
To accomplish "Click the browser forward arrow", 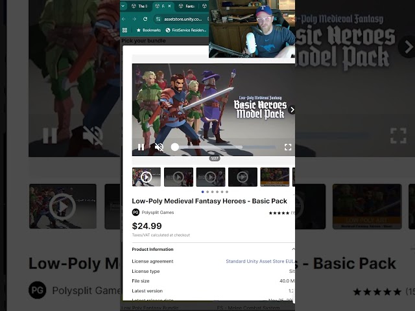I will coord(134,19).
